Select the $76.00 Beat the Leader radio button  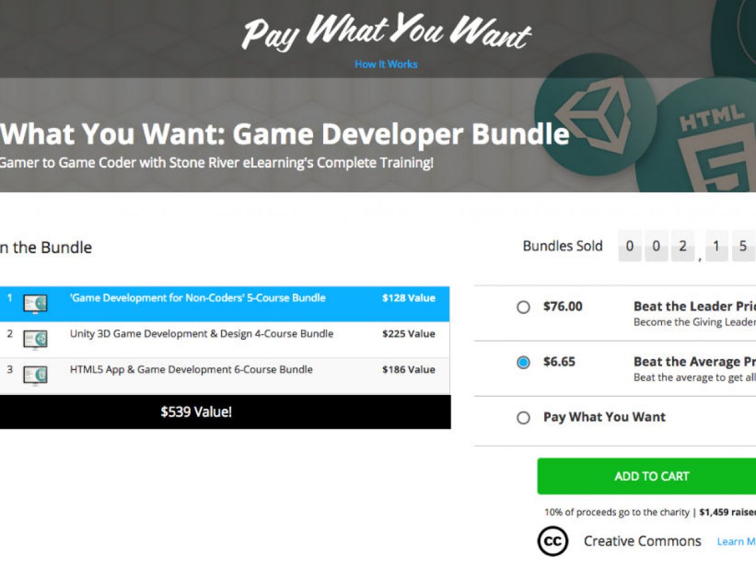[524, 307]
